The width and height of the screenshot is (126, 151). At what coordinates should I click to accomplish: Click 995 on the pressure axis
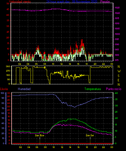click(x=117, y=39)
